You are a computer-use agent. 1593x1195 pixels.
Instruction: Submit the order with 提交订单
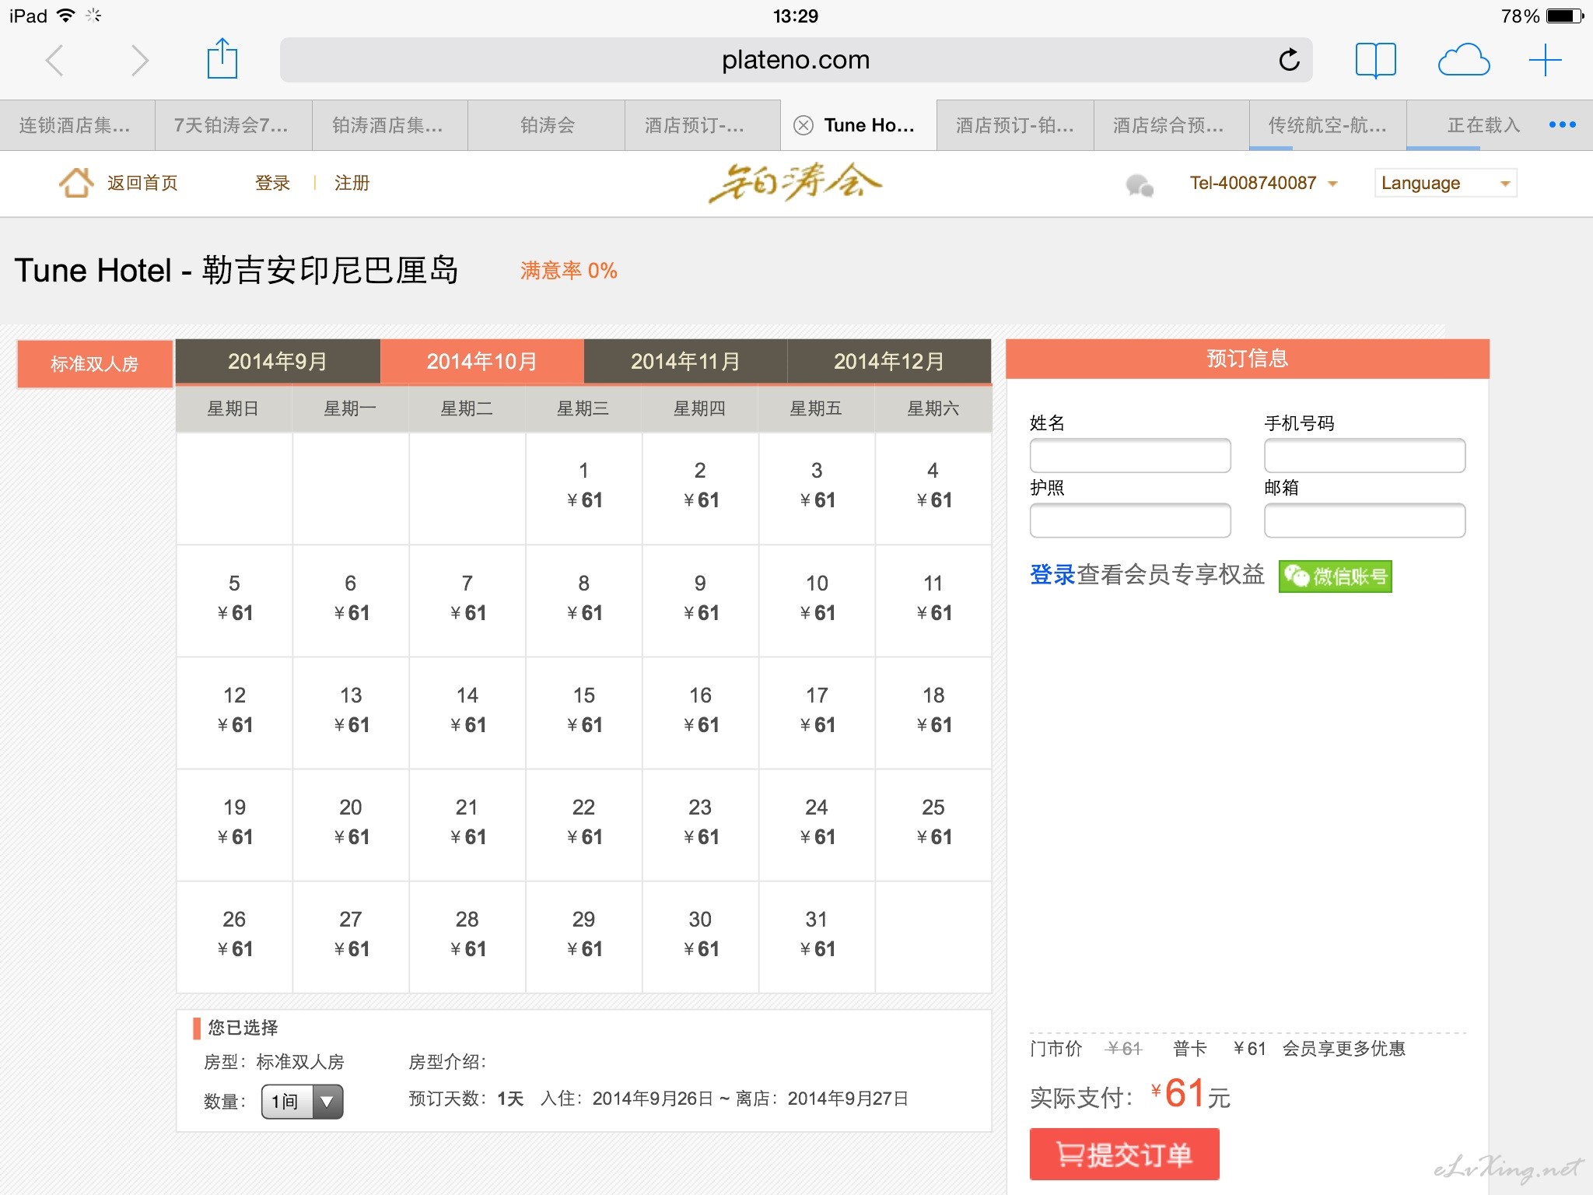tap(1124, 1155)
